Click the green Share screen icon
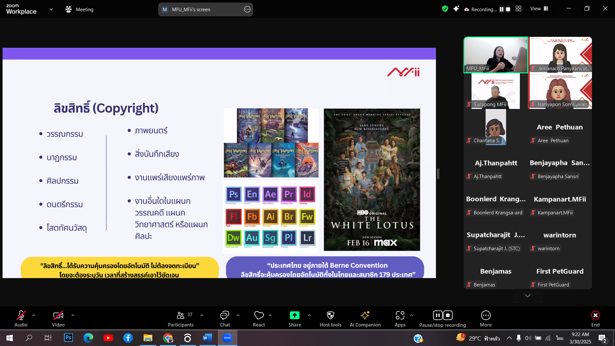 point(294,316)
